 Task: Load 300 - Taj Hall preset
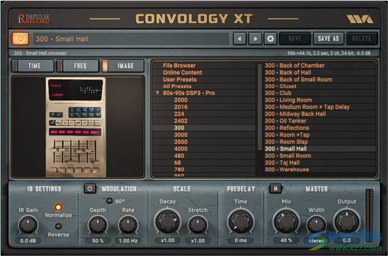[282, 163]
